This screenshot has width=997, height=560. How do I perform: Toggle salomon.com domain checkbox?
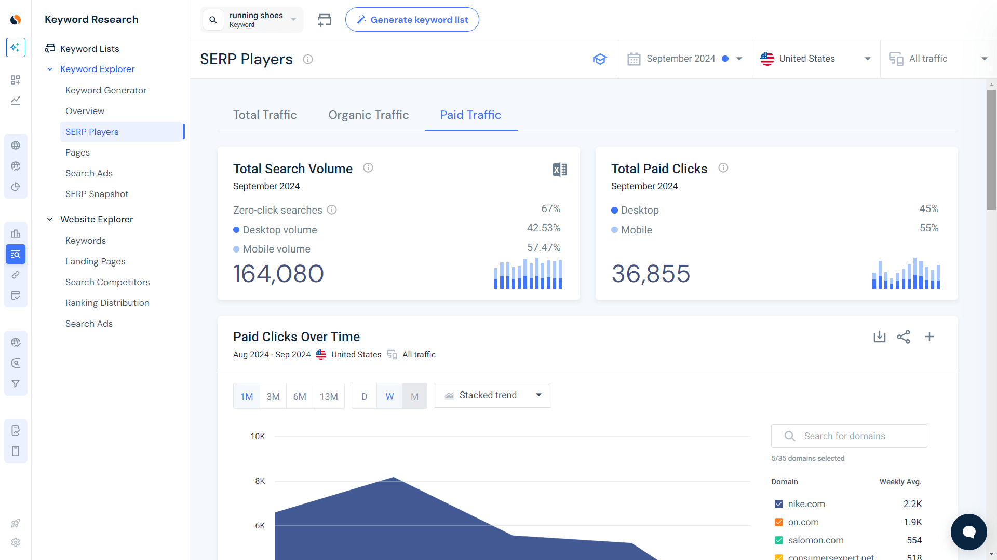[x=779, y=540]
